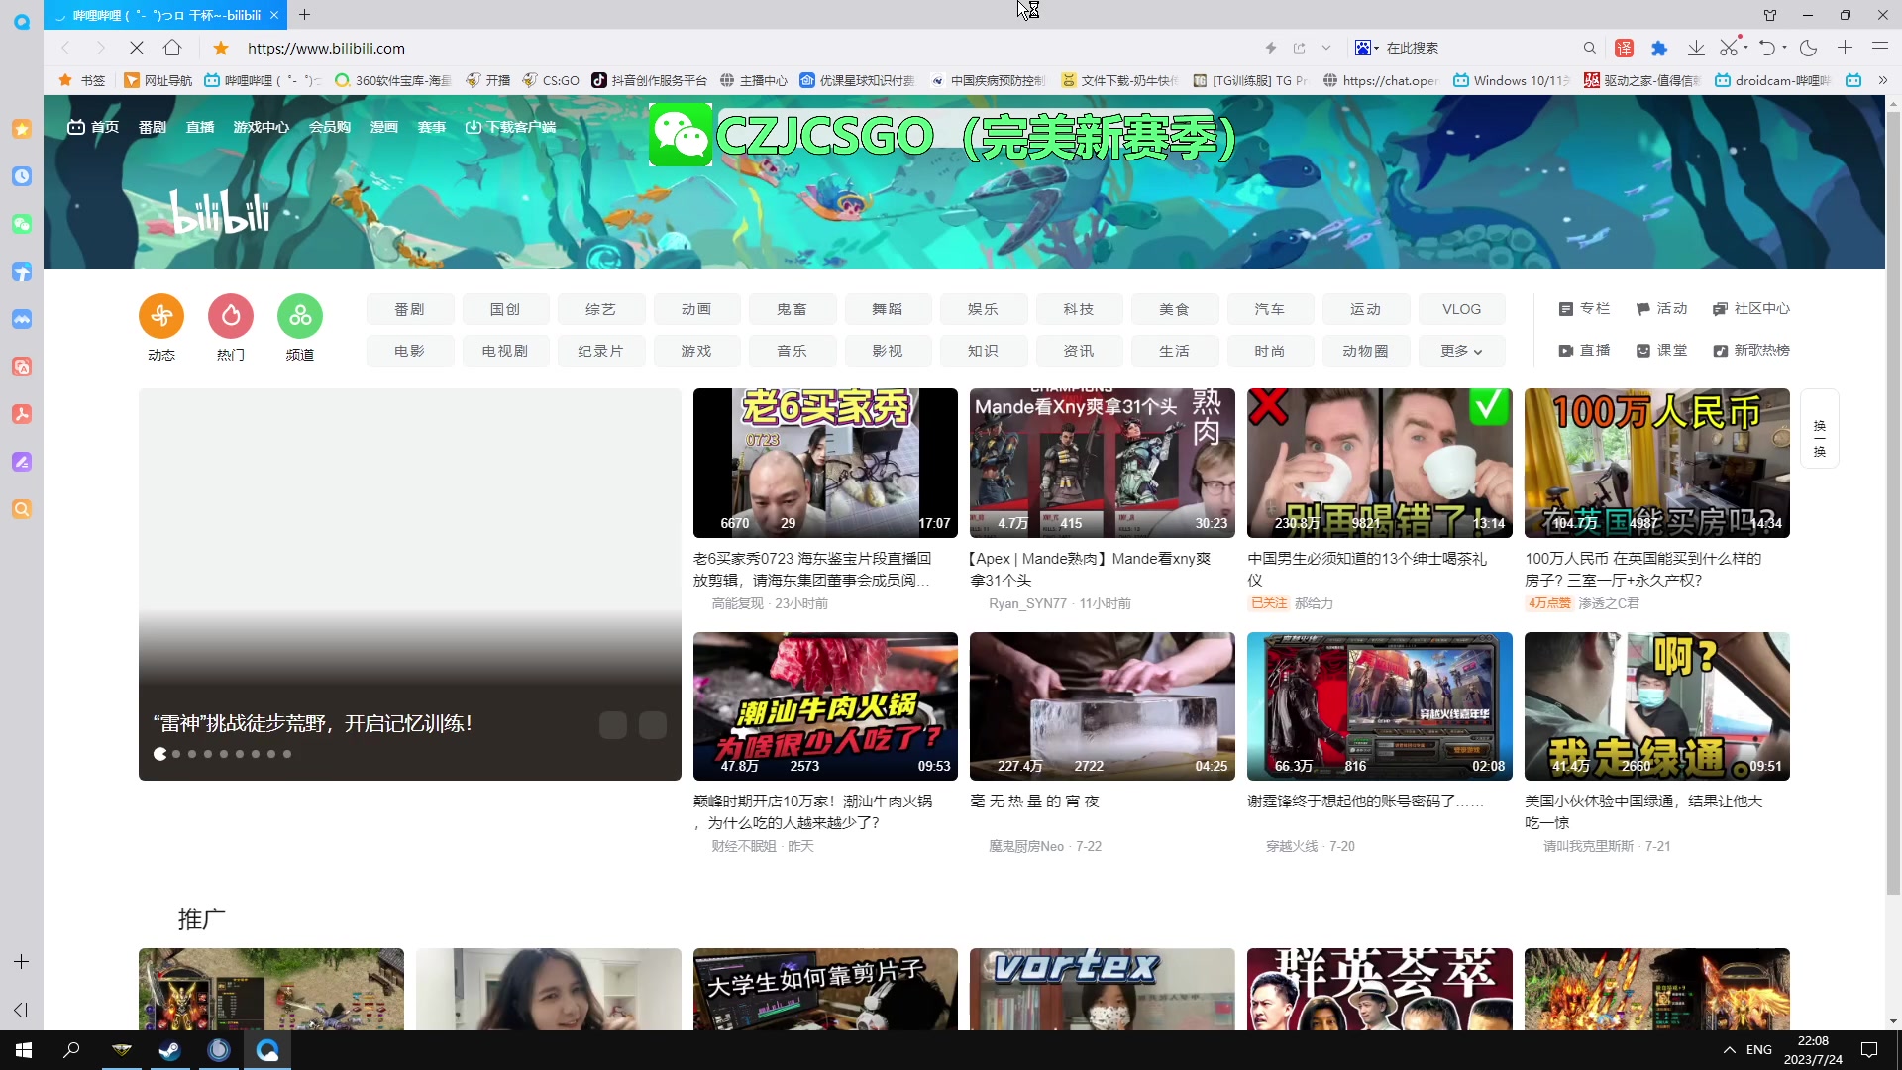Toggle browser dark mode with moon icon
Image resolution: width=1902 pixels, height=1070 pixels.
[x=1809, y=48]
